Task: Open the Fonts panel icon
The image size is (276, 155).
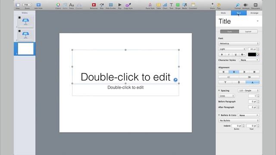Action: [x=72, y=5]
